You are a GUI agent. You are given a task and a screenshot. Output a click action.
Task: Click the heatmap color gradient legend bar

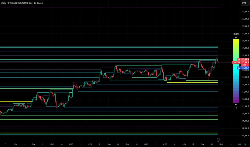pyautogui.click(x=236, y=71)
